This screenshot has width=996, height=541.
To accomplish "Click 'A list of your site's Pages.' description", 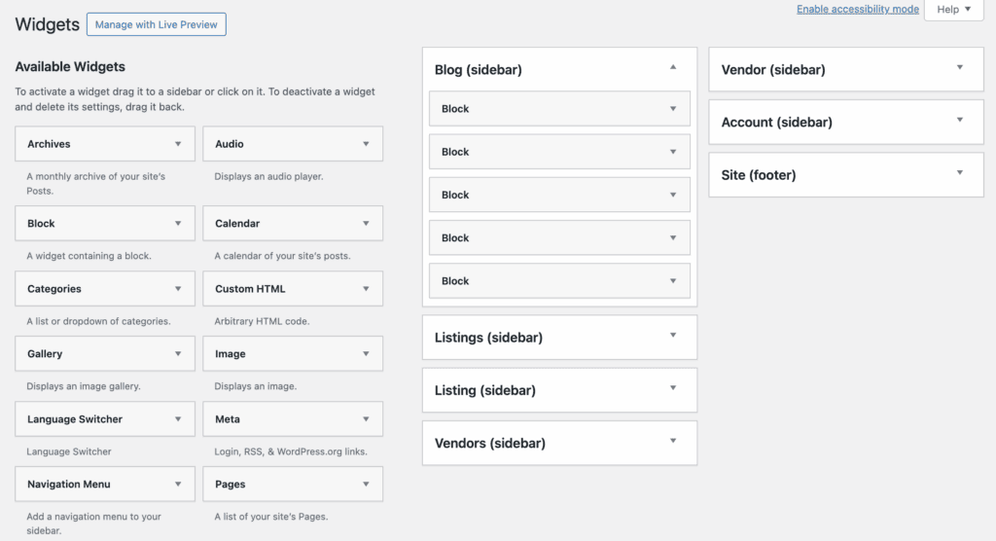I will (x=271, y=517).
